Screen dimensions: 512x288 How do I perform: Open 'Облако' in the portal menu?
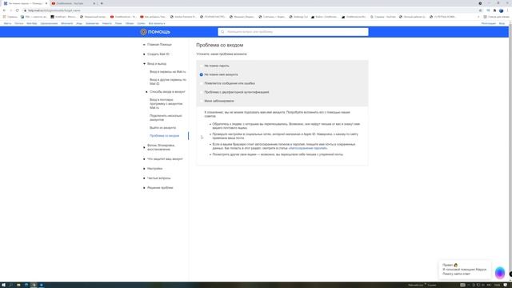pyautogui.click(x=130, y=23)
